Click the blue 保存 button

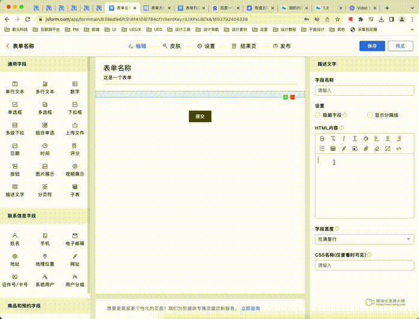point(372,46)
